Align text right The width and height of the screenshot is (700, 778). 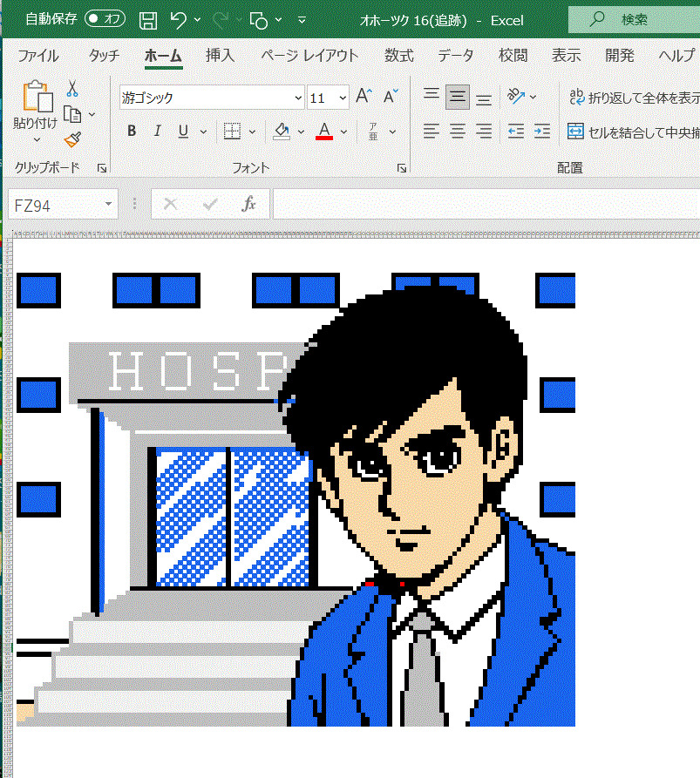[x=484, y=131]
